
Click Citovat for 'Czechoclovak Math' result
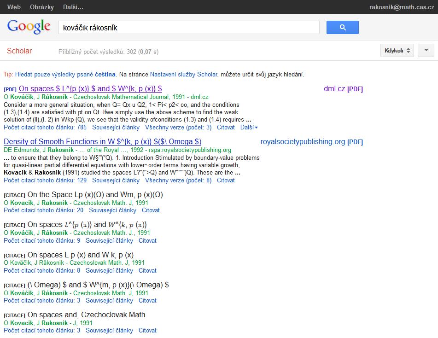(147, 330)
